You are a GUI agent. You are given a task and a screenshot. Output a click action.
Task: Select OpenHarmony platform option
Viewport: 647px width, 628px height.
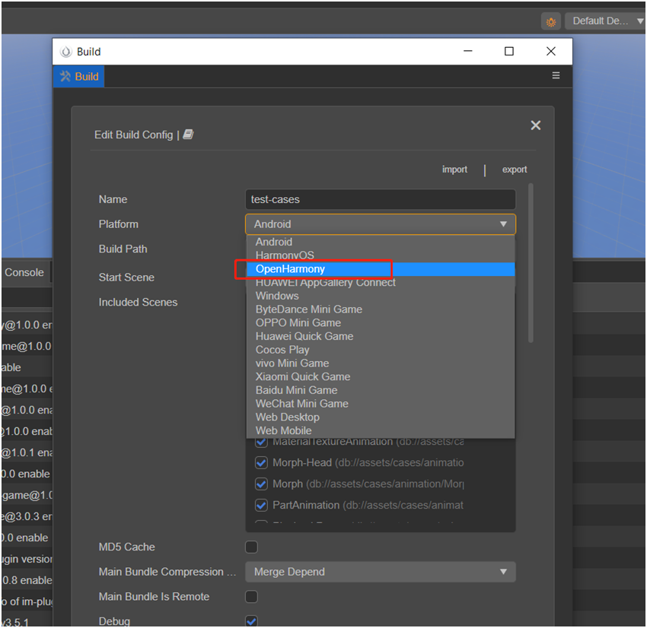point(381,269)
